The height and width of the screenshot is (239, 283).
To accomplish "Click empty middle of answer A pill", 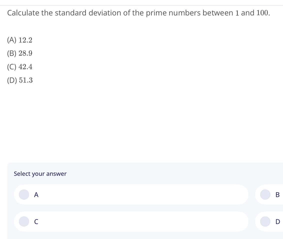I will [x=140, y=195].
